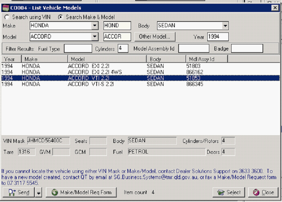Open the Make dropdown showing HONDA
Image resolution: width=282 pixels, height=202 pixels.
95,26
